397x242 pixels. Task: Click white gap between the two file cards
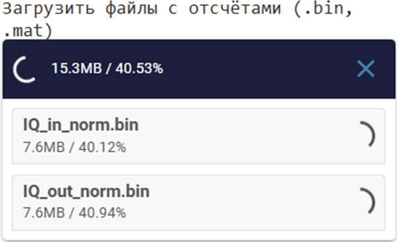pos(198,169)
